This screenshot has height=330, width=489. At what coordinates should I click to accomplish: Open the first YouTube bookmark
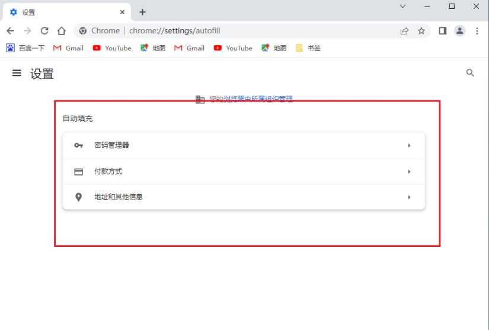pos(111,48)
